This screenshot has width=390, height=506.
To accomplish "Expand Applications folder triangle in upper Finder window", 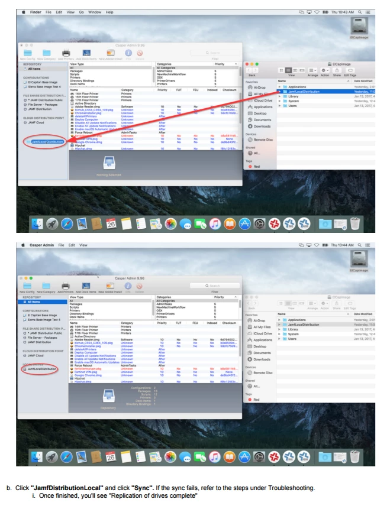I will 279,87.
